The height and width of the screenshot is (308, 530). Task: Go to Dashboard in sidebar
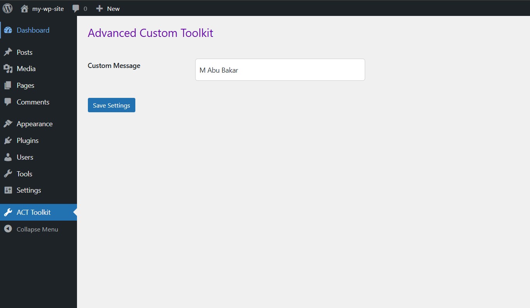click(33, 30)
